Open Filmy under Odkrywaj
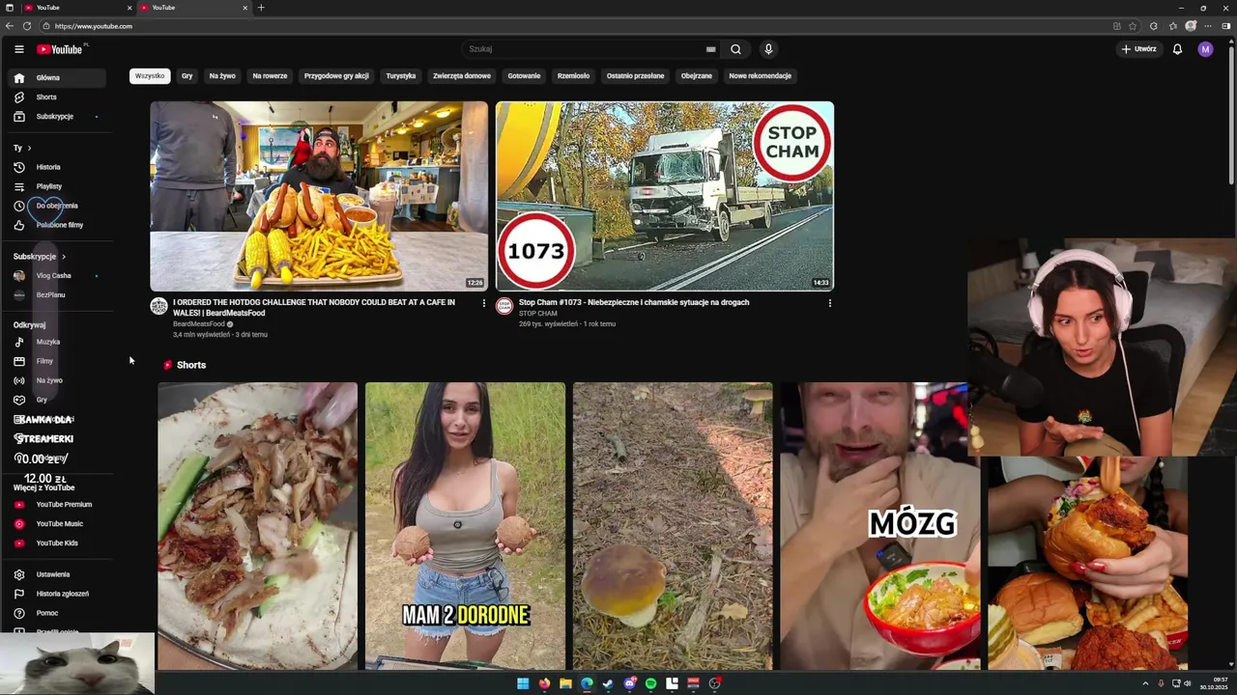 tap(57, 361)
